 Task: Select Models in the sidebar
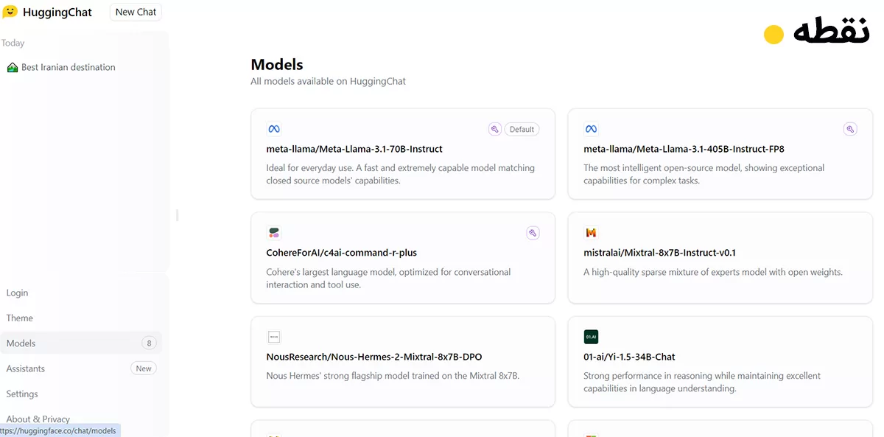tap(81, 343)
